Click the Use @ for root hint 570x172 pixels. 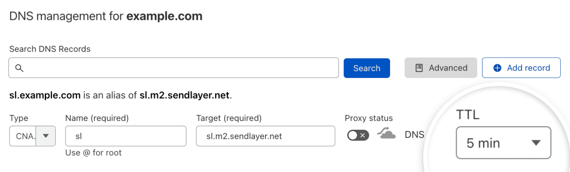click(93, 153)
